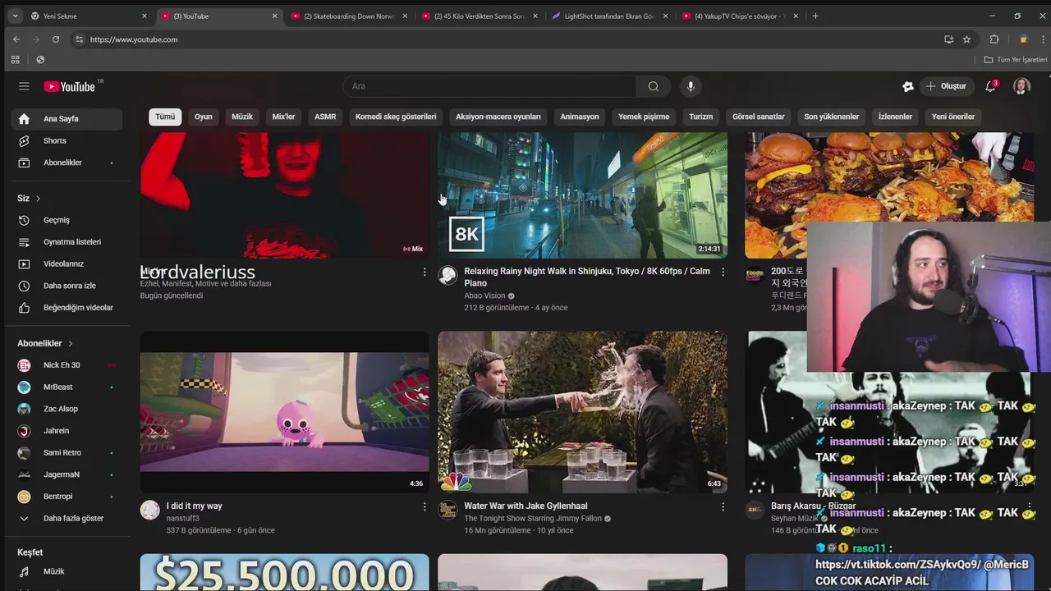Open The Tonight Show channel link

533,519
